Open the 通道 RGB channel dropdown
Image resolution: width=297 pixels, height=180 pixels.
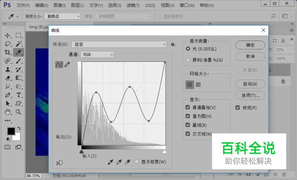97,55
